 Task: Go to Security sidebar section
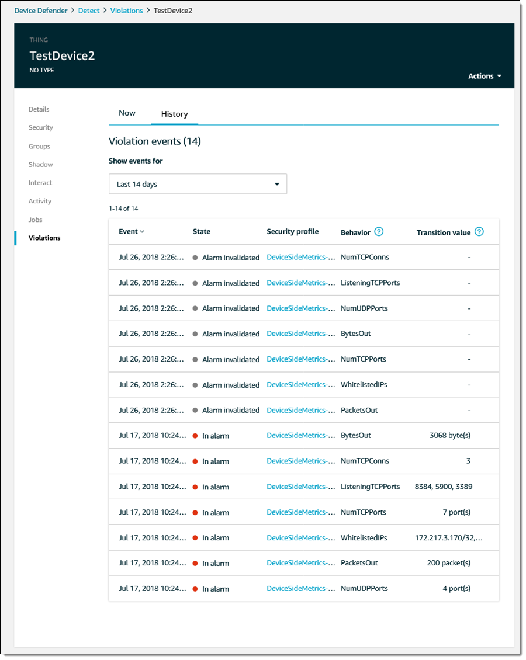pyautogui.click(x=41, y=127)
